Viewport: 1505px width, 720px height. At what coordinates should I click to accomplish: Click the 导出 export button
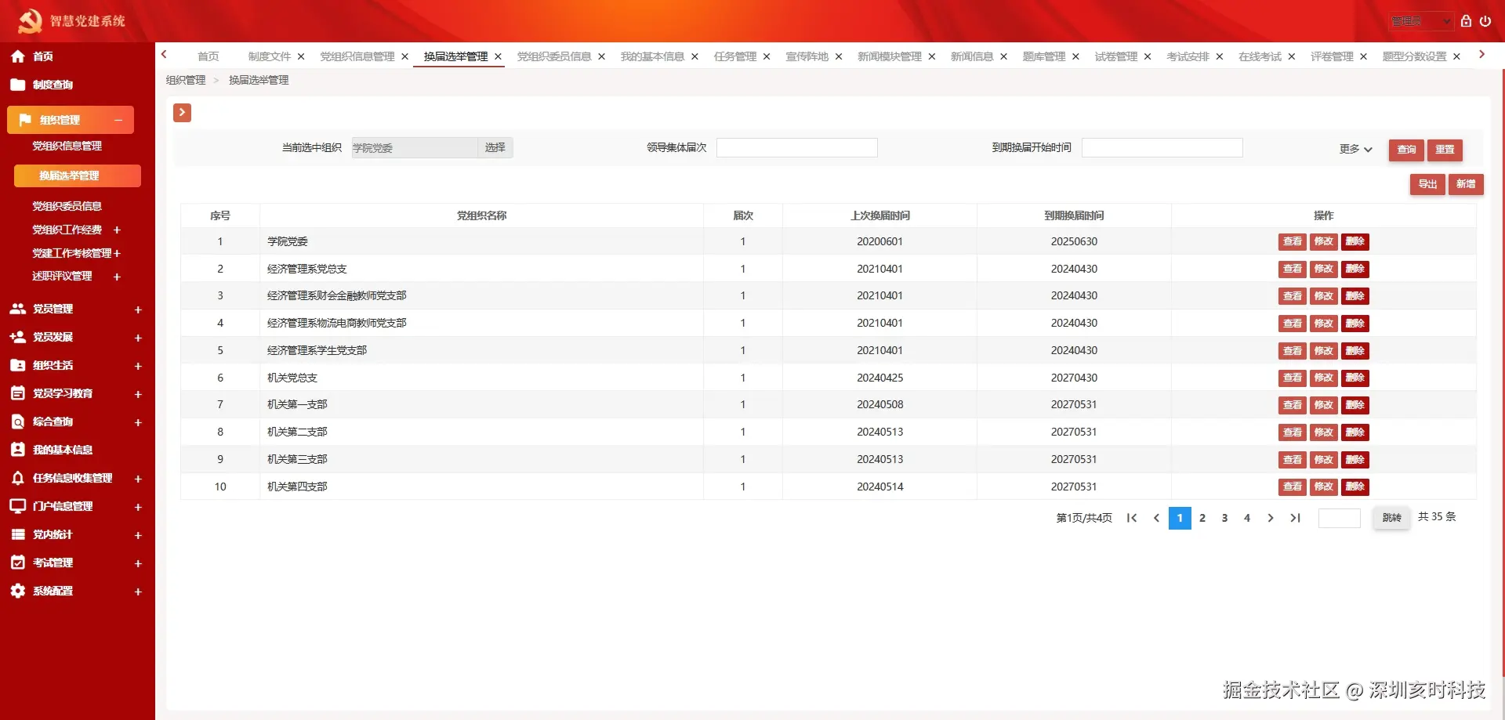[x=1427, y=184]
